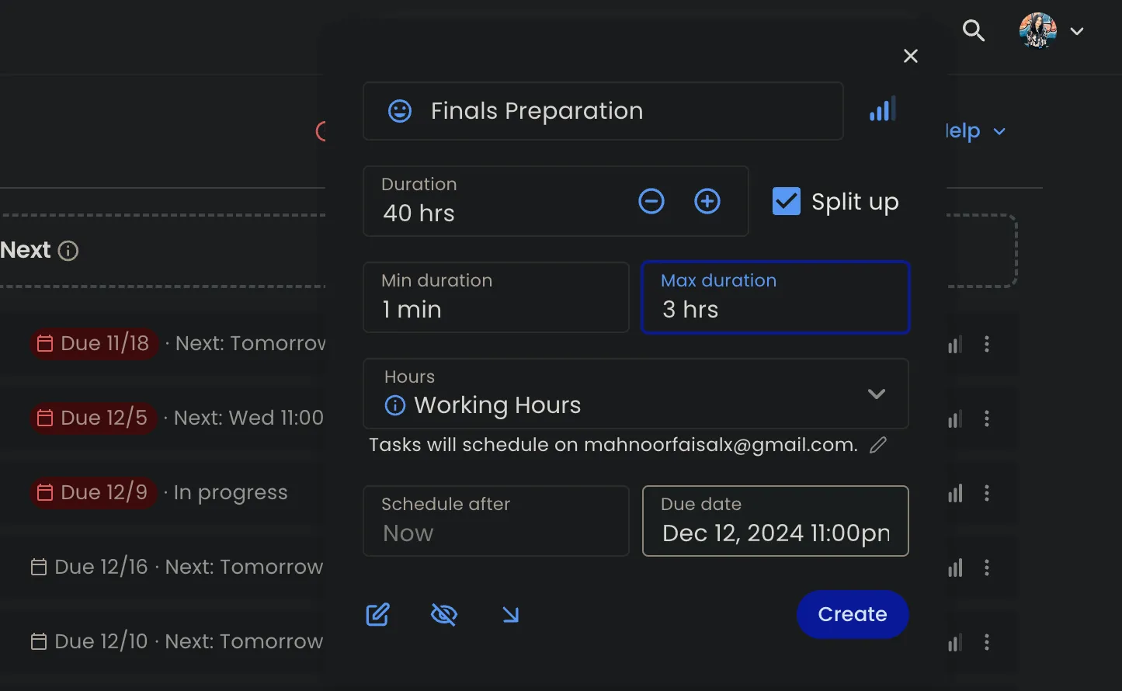Edit the Min duration field
The image size is (1122, 691).
[496, 297]
